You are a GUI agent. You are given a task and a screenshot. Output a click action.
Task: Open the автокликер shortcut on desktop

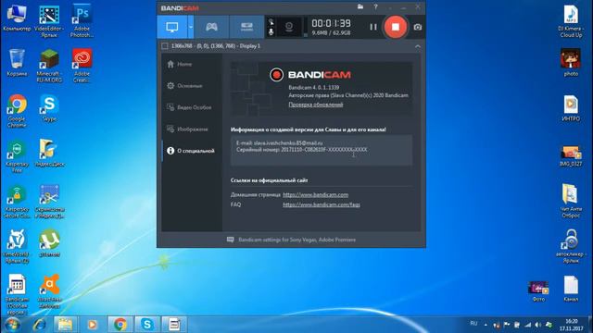[571, 246]
